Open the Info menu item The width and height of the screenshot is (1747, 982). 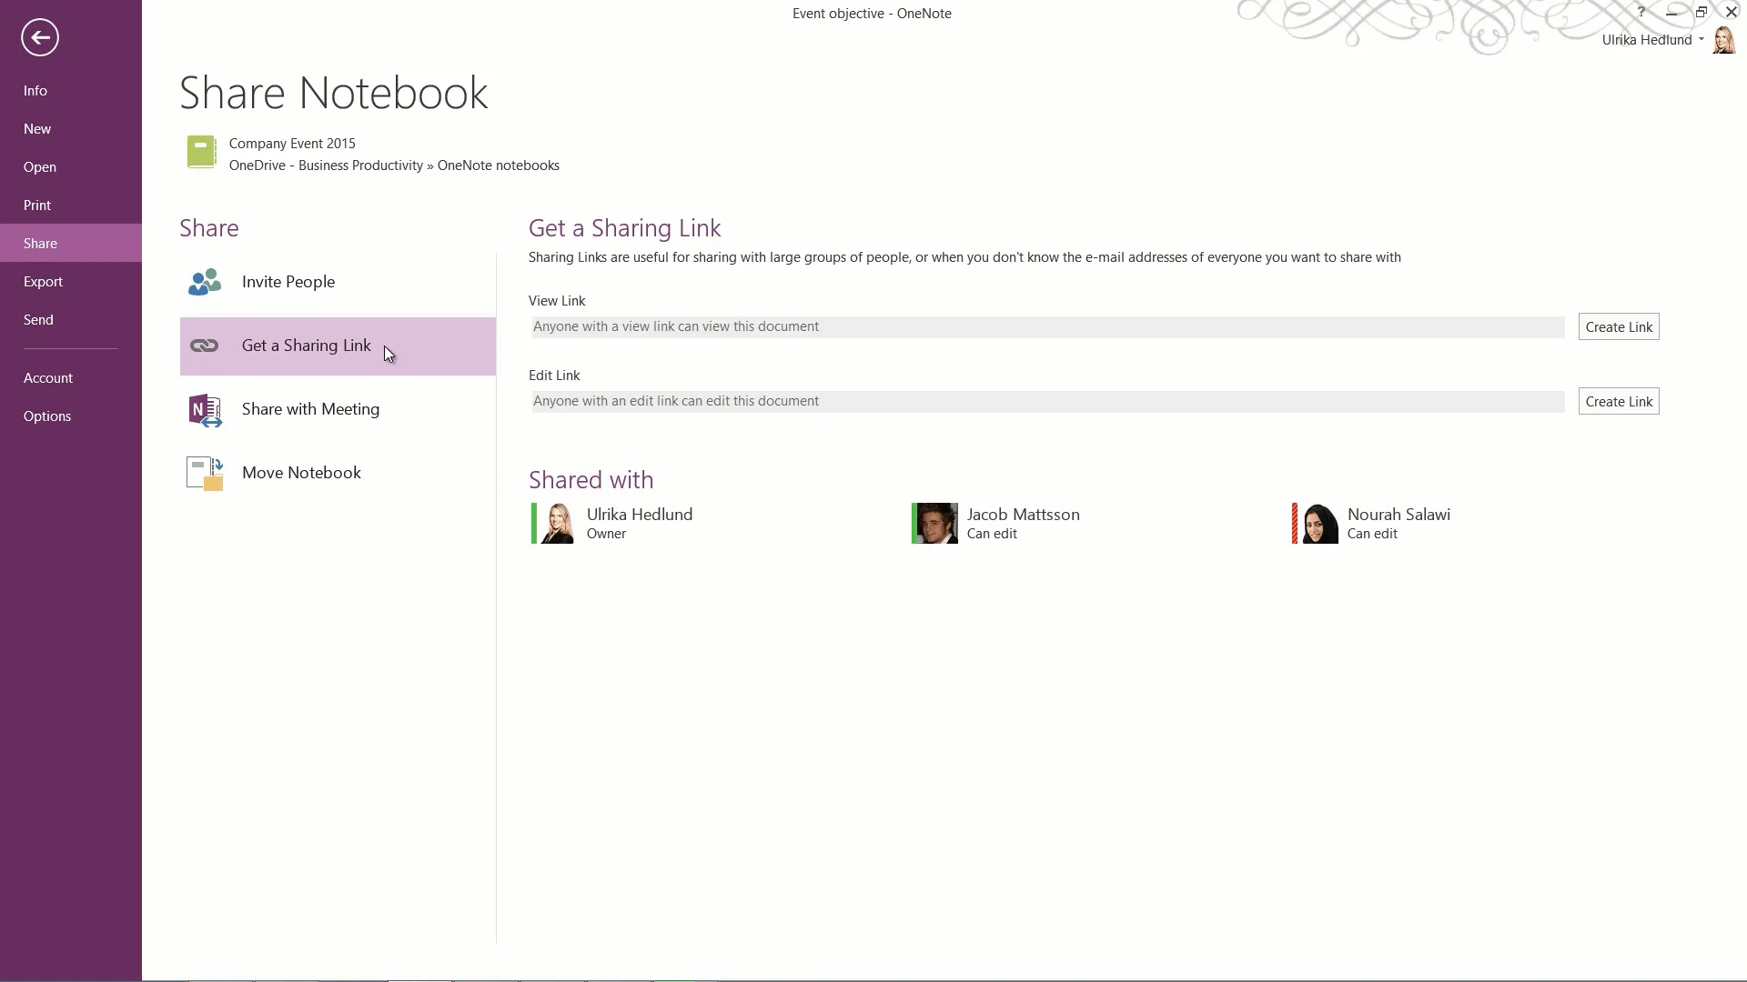35,91
